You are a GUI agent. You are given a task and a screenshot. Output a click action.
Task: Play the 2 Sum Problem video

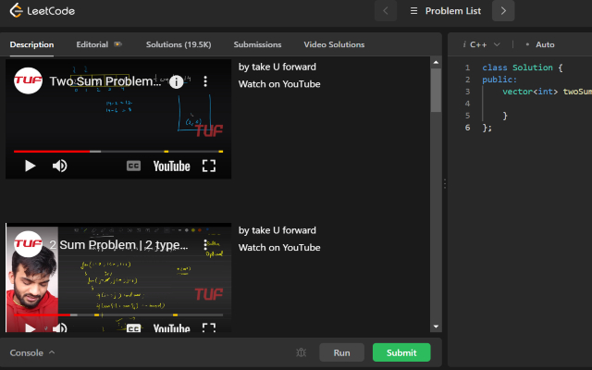coord(31,328)
